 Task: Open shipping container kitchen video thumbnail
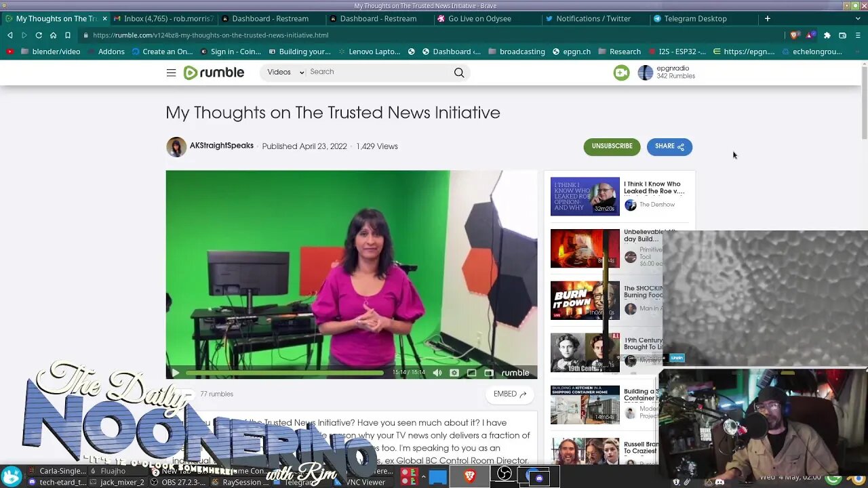585,405
